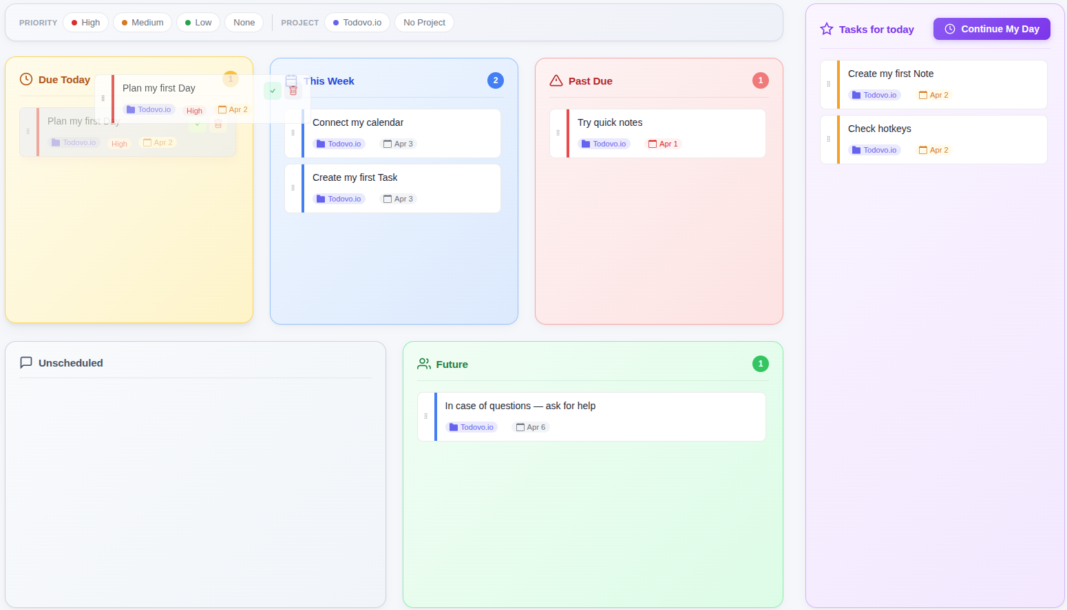This screenshot has height=610, width=1067.
Task: Click Apr 3 date on Connect my calendar
Action: pyautogui.click(x=399, y=144)
